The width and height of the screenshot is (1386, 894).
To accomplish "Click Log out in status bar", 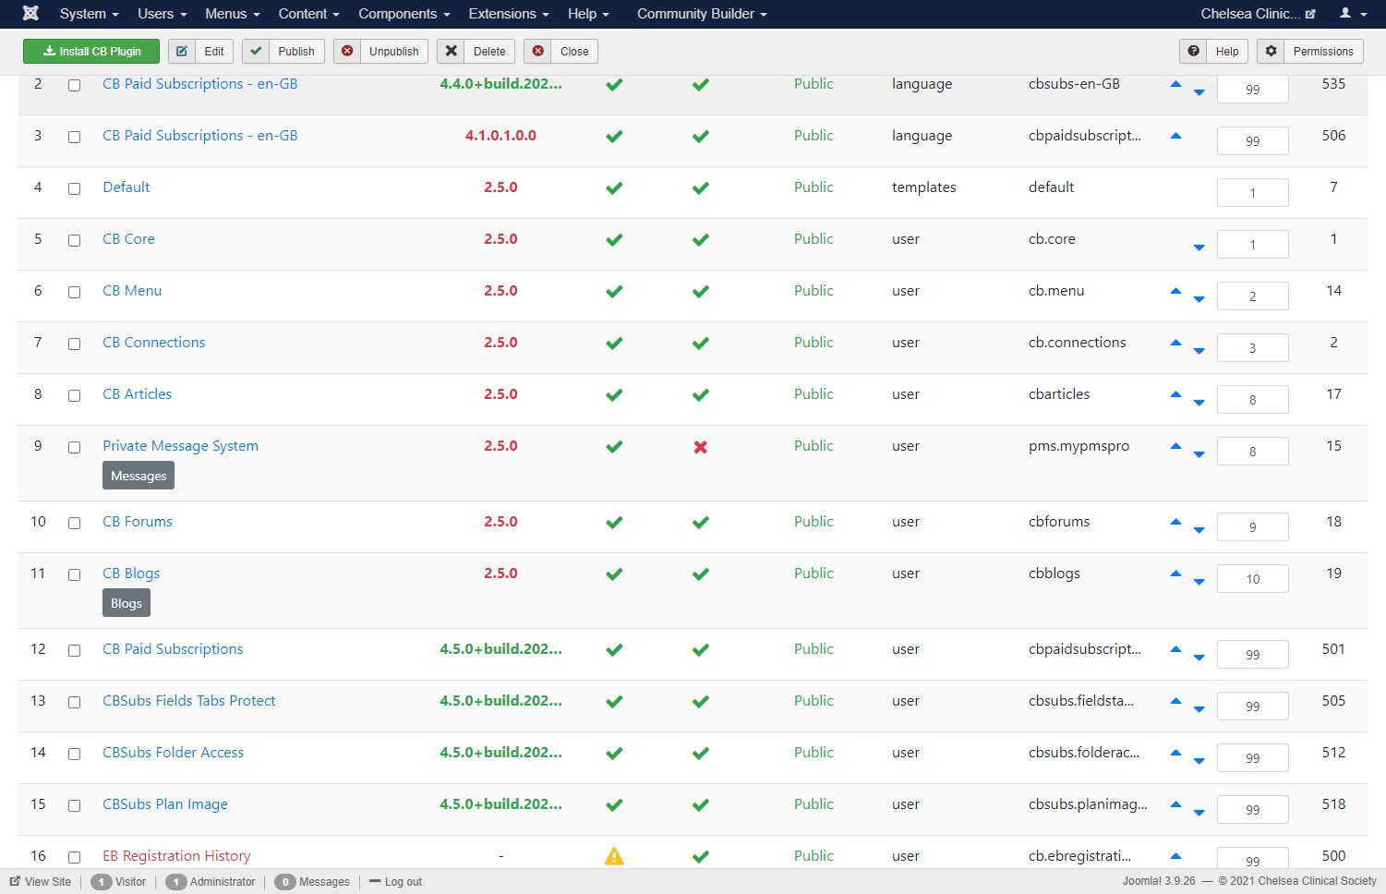I will coord(395,882).
